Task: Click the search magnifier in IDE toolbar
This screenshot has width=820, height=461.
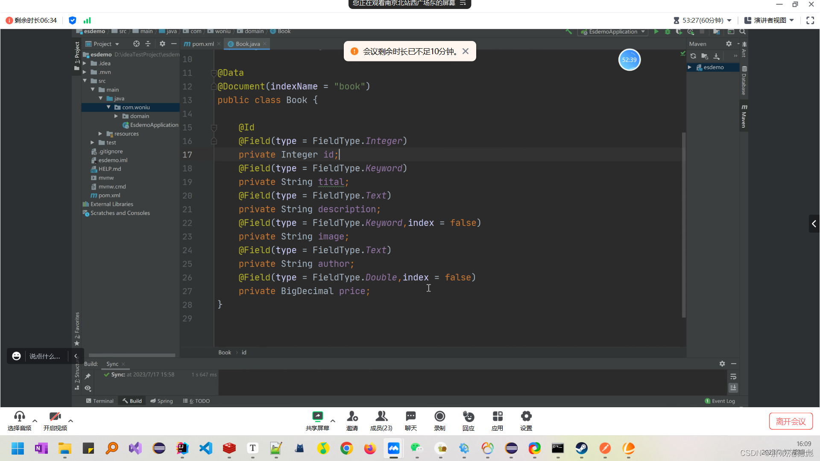Action: click(x=743, y=32)
